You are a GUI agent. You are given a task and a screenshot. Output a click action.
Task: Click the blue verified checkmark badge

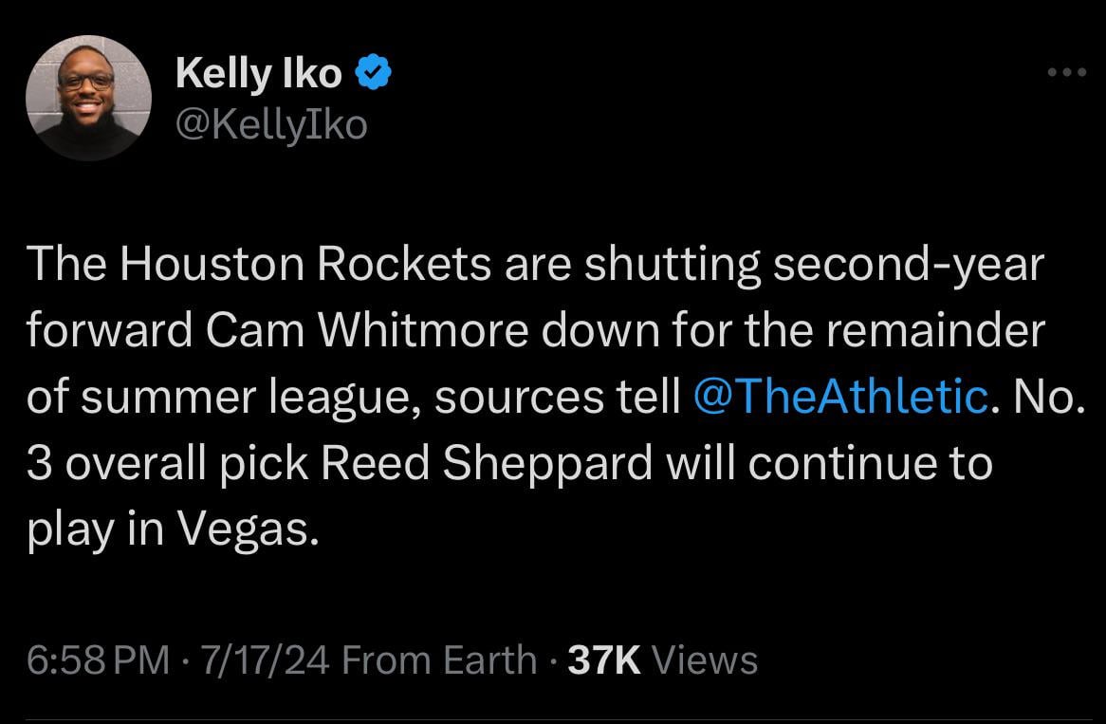(x=373, y=74)
